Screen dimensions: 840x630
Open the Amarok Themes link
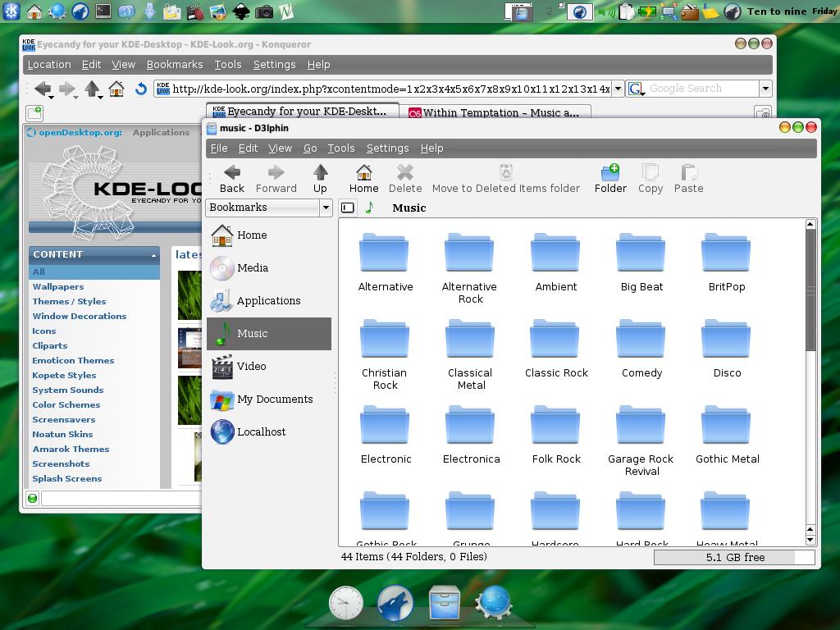click(71, 449)
